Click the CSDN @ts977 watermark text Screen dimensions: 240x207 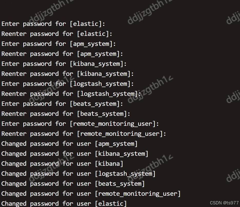(x=224, y=203)
